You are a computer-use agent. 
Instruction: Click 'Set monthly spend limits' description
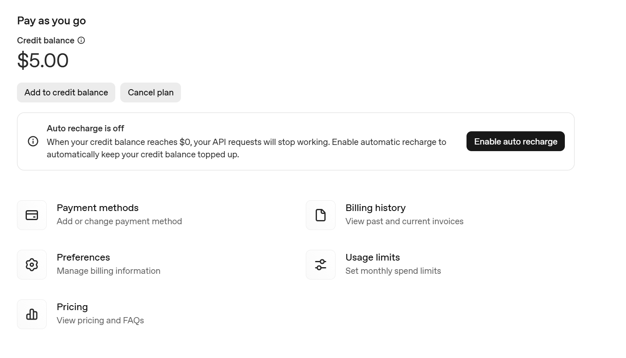(393, 271)
